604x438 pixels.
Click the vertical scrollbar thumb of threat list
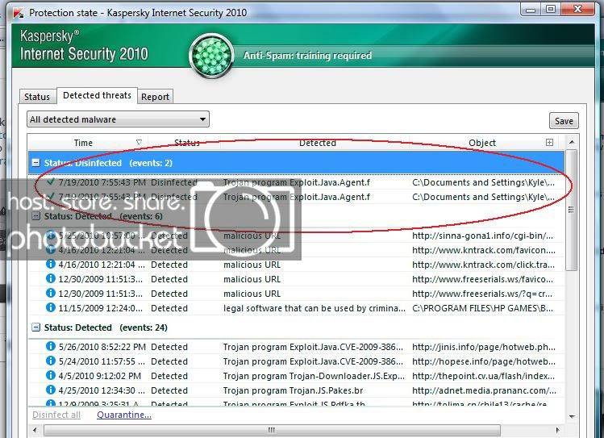[x=571, y=210]
